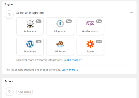Pick the WooCommerce integration logo

coord(90,23)
